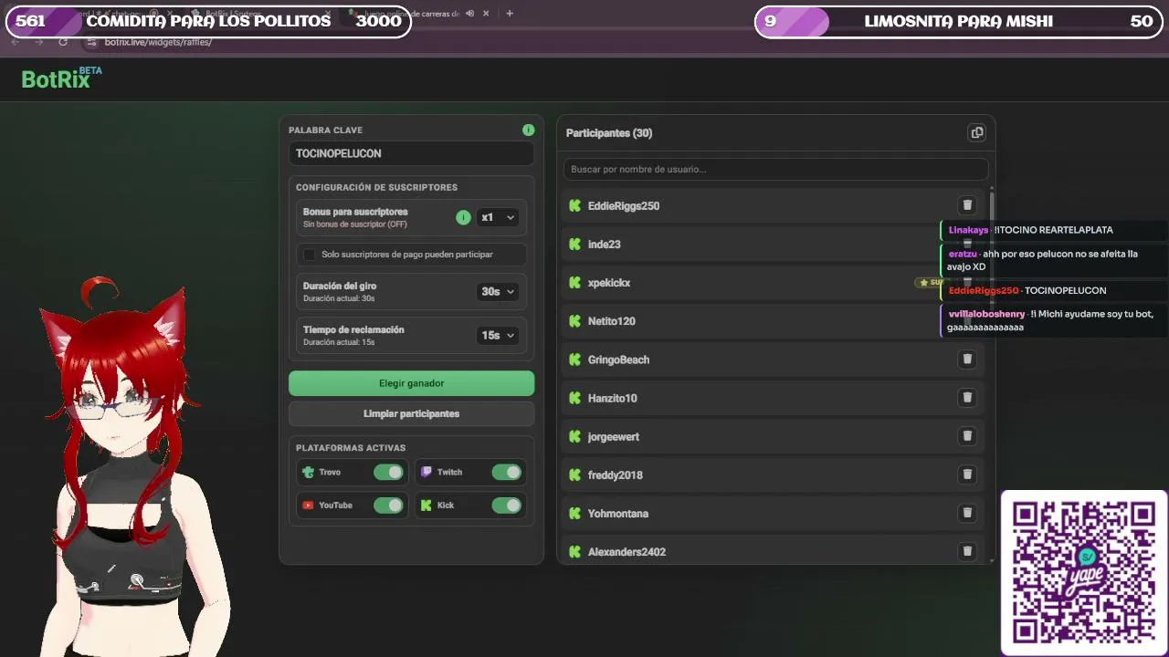Click the Elegir ganador button
Screen dimensions: 1169x657
coord(412,383)
